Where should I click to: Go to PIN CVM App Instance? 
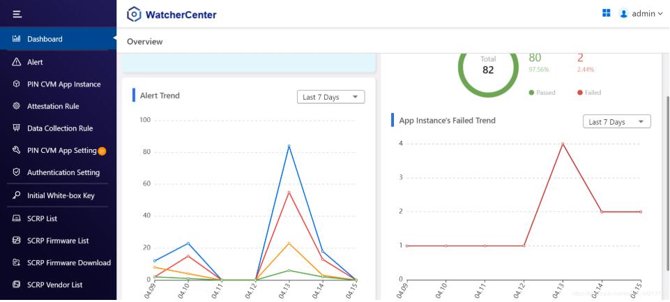point(63,84)
